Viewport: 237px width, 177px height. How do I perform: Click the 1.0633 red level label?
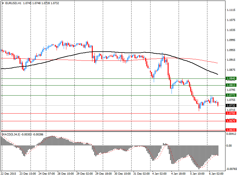231,130
